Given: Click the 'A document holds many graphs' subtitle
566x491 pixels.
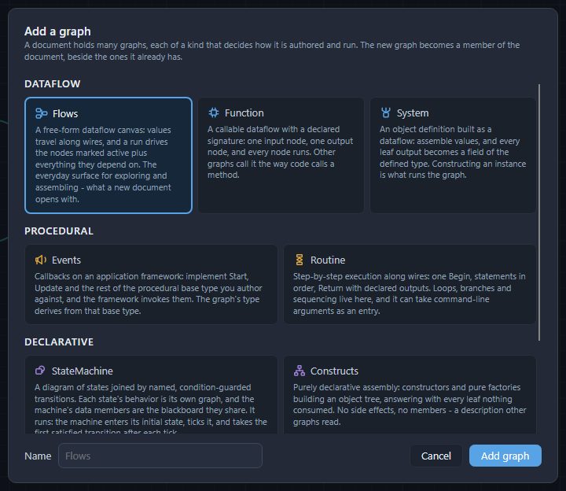Looking at the screenshot, I should click(272, 51).
